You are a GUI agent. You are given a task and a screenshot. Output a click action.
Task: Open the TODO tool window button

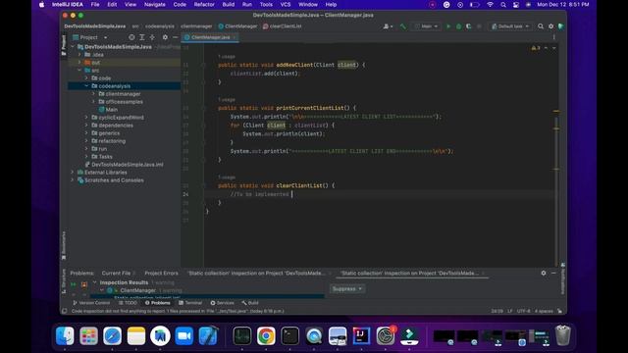[x=128, y=303]
